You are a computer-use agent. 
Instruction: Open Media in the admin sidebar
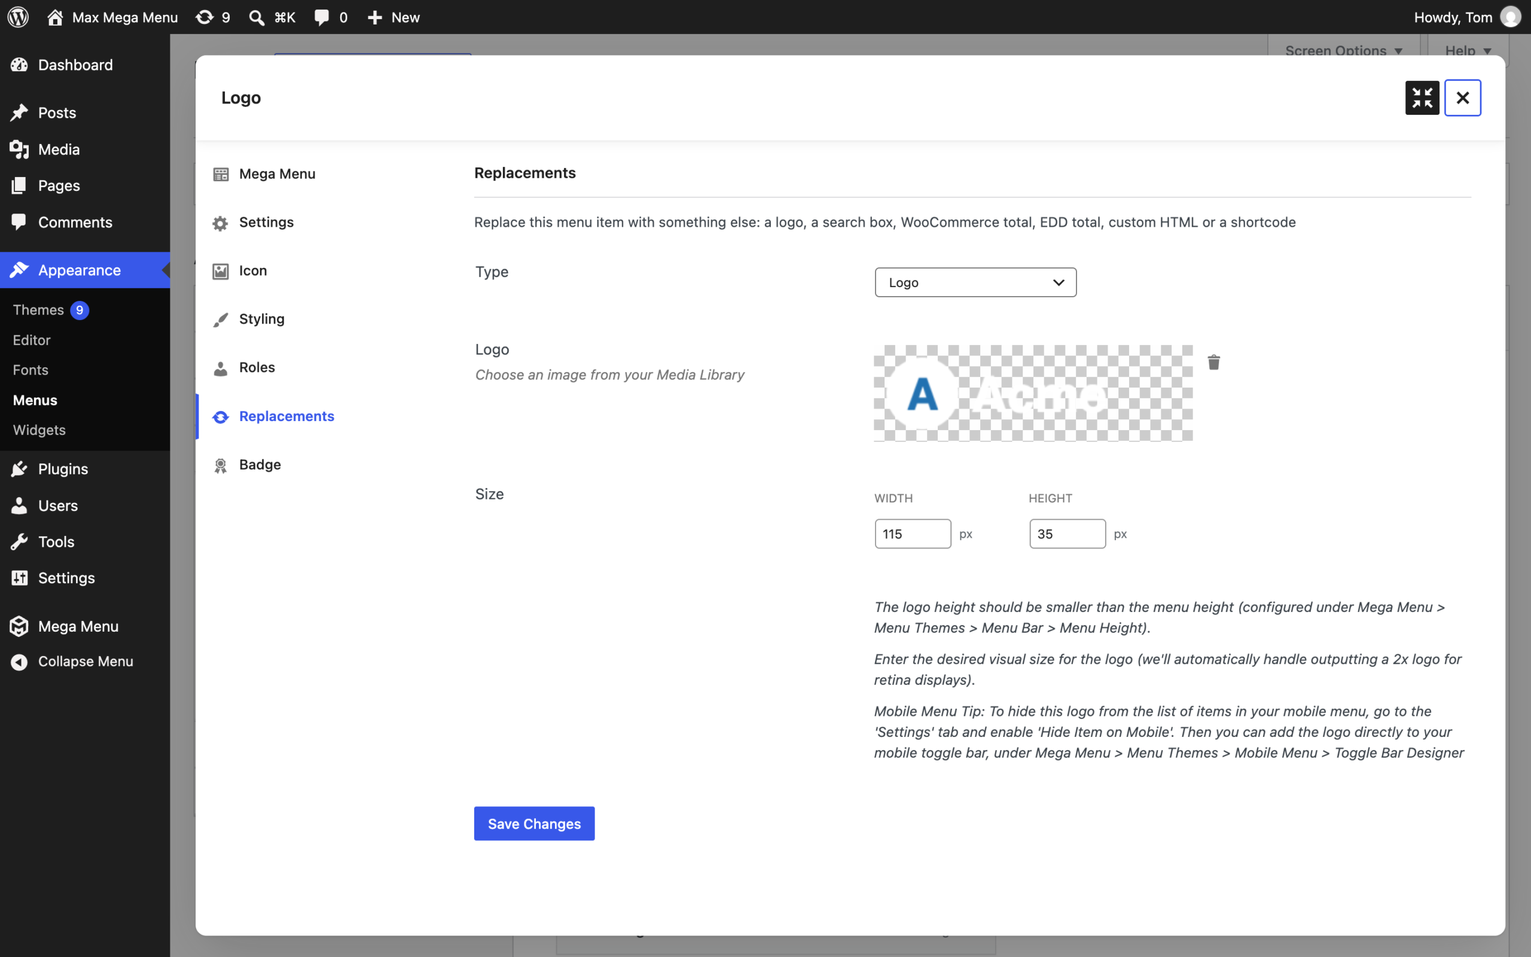point(85,150)
